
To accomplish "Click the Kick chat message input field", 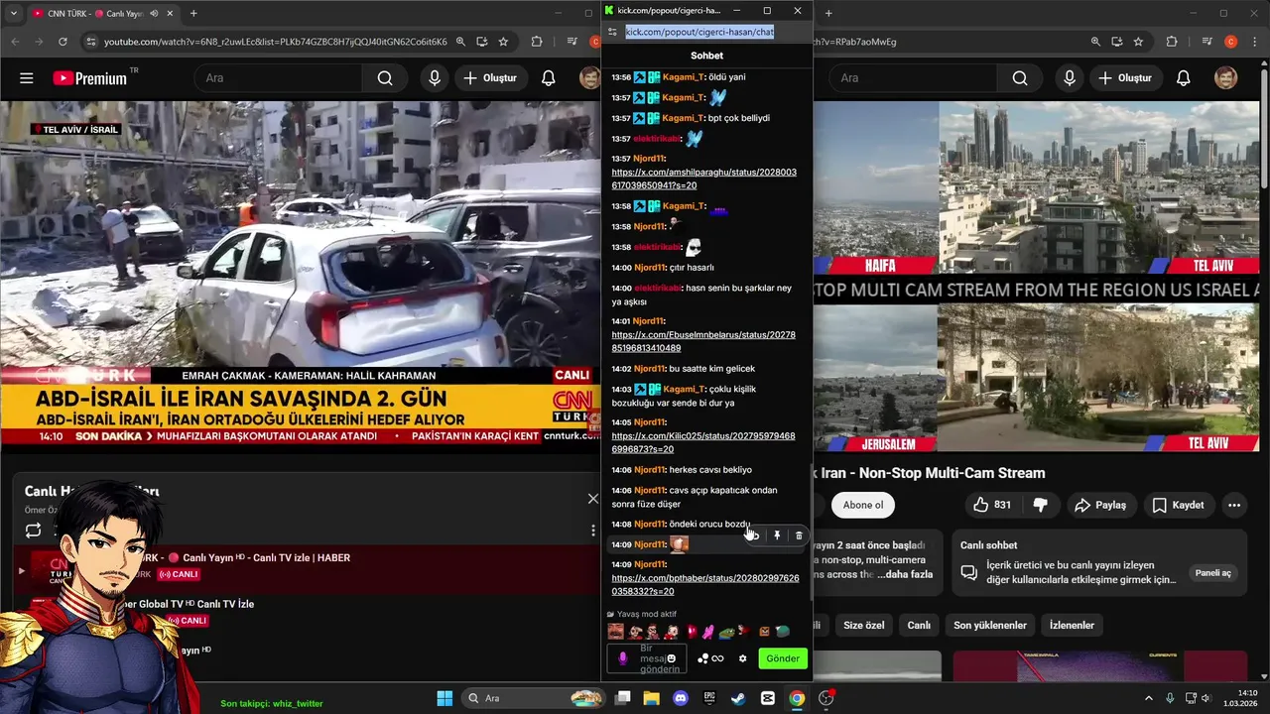I will coord(647,658).
